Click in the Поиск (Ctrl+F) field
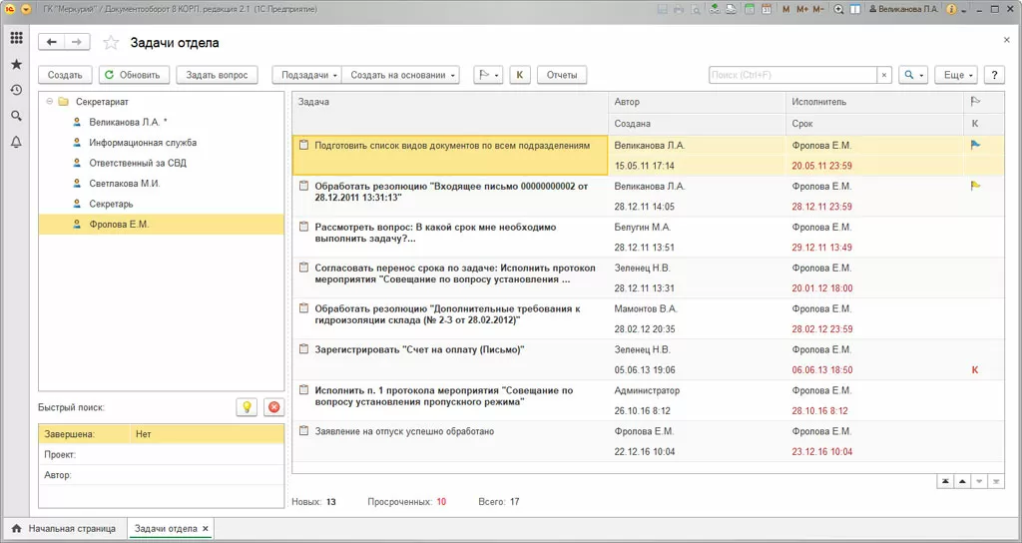Viewport: 1022px width, 543px height. coord(792,75)
